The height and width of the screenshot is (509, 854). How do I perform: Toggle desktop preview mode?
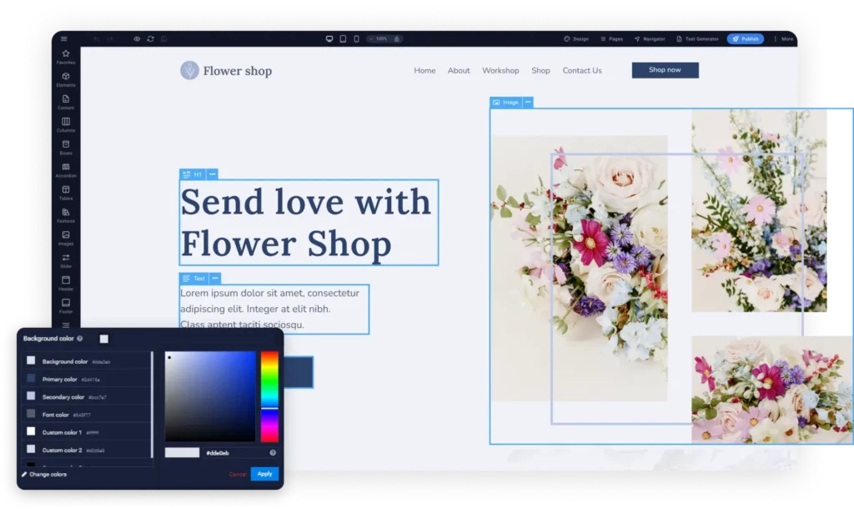click(x=329, y=38)
